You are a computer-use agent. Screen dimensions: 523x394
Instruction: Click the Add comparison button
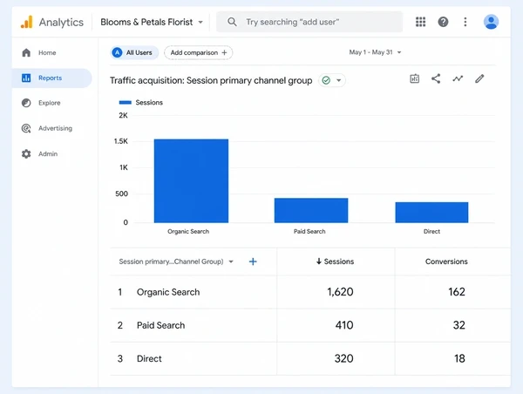pos(199,52)
